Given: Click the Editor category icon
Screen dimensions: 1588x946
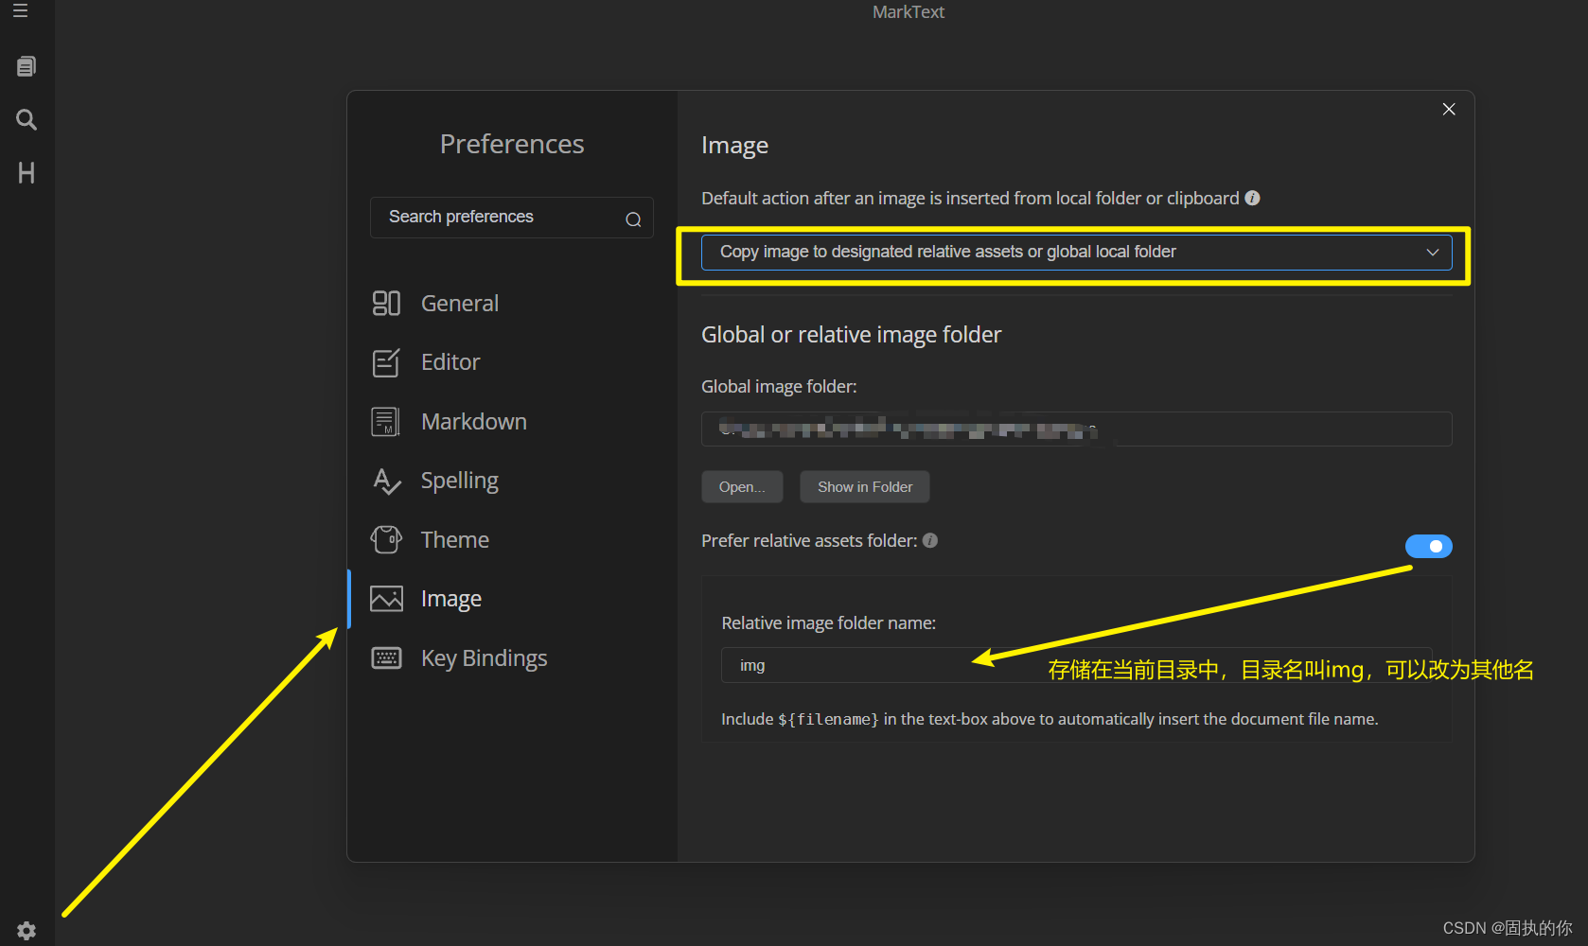Looking at the screenshot, I should [386, 362].
